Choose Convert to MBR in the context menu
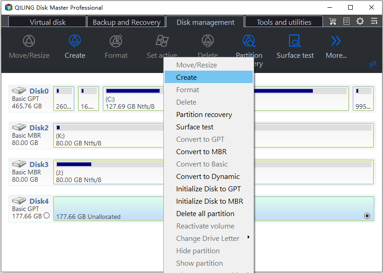Screen dimensions: 383x273 click(x=209, y=151)
